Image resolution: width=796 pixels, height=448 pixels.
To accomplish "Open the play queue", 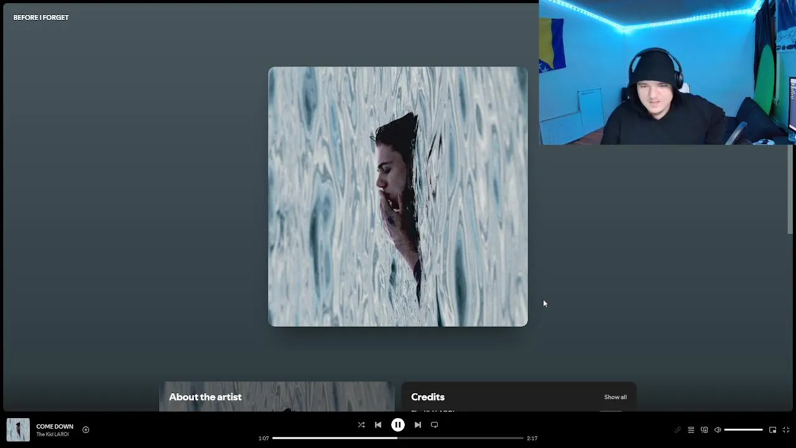I will tap(691, 430).
